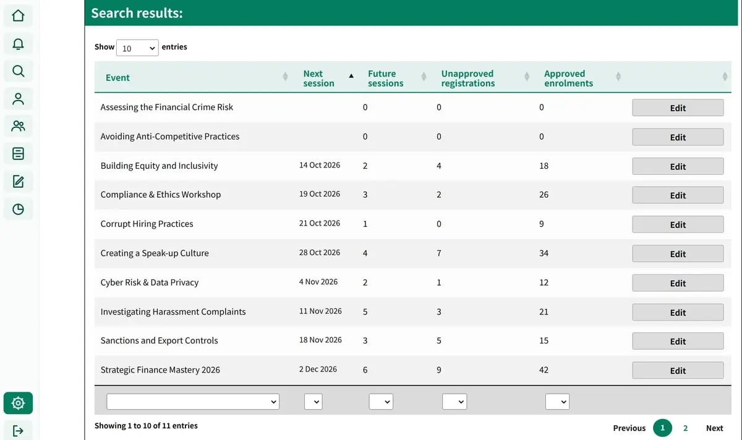Image resolution: width=742 pixels, height=440 pixels.
Task: Open the Unapproved registrations filter dropdown
Action: pos(454,402)
